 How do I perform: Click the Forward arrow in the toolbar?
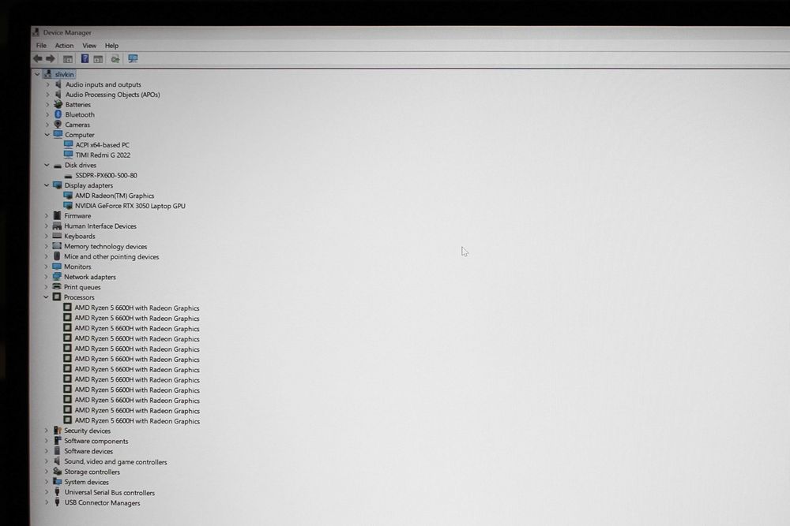click(x=51, y=59)
